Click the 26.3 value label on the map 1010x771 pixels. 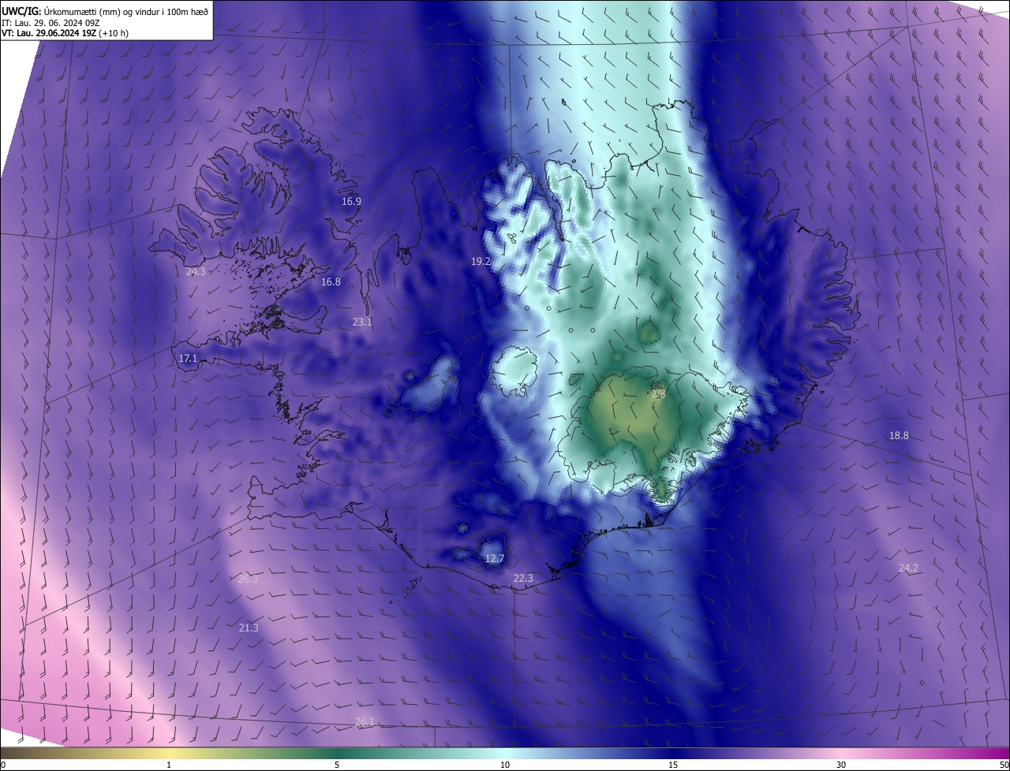248,579
